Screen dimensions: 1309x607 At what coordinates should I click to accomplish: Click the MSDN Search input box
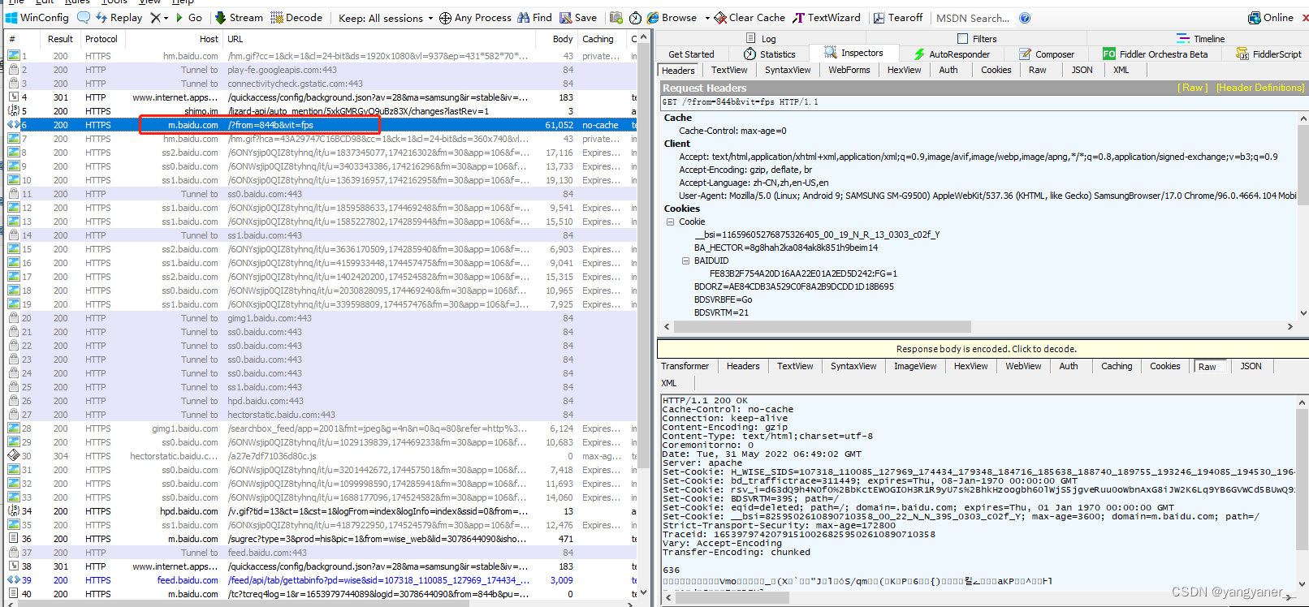coord(973,18)
